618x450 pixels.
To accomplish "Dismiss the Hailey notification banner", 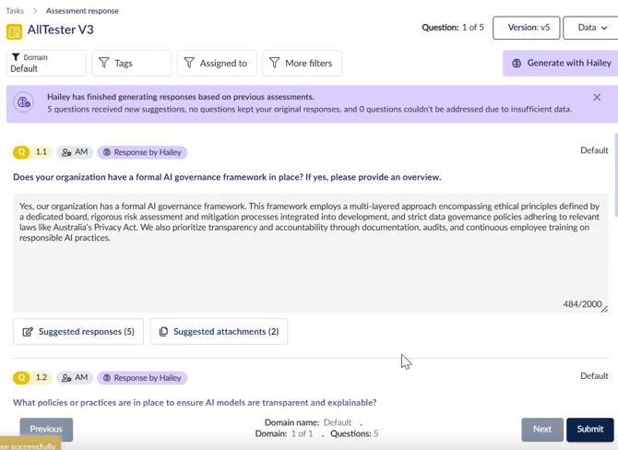I will coord(597,97).
